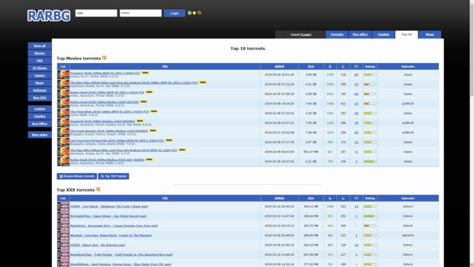This screenshot has width=474, height=267.
Task: Click the comments column header icon
Action: pyautogui.click(x=356, y=66)
